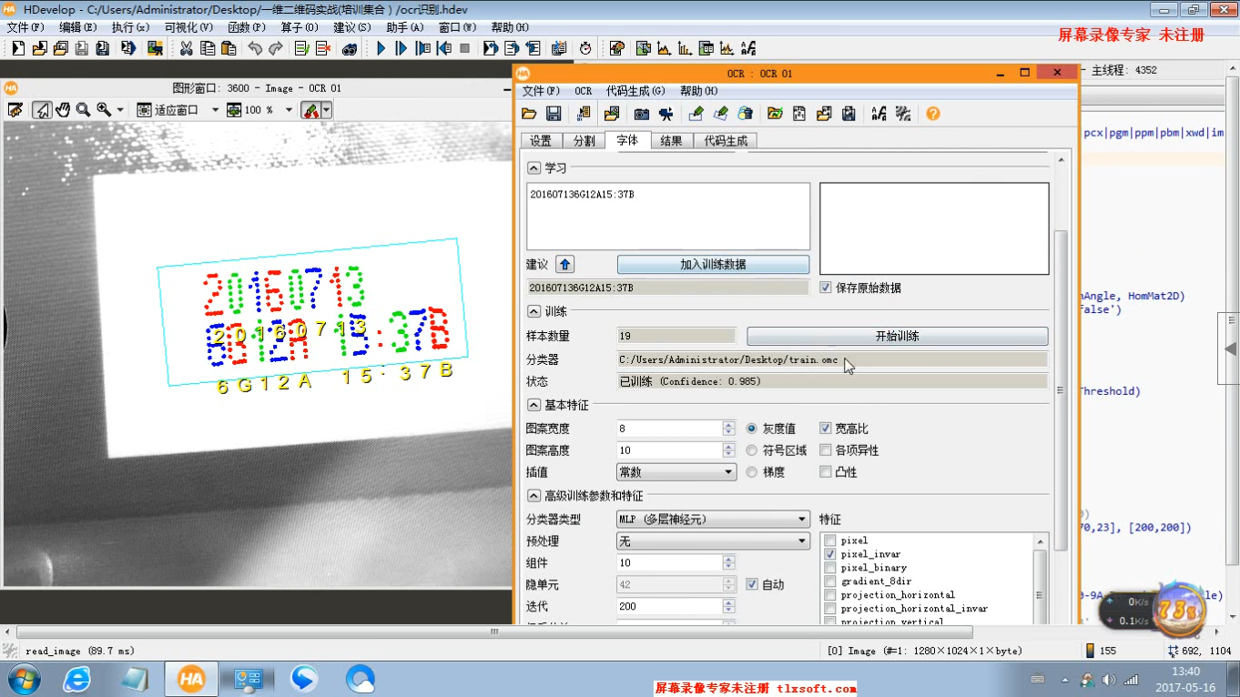Select the Zoom magnifier tool in the graphics window
1240x697 pixels.
pyautogui.click(x=83, y=110)
